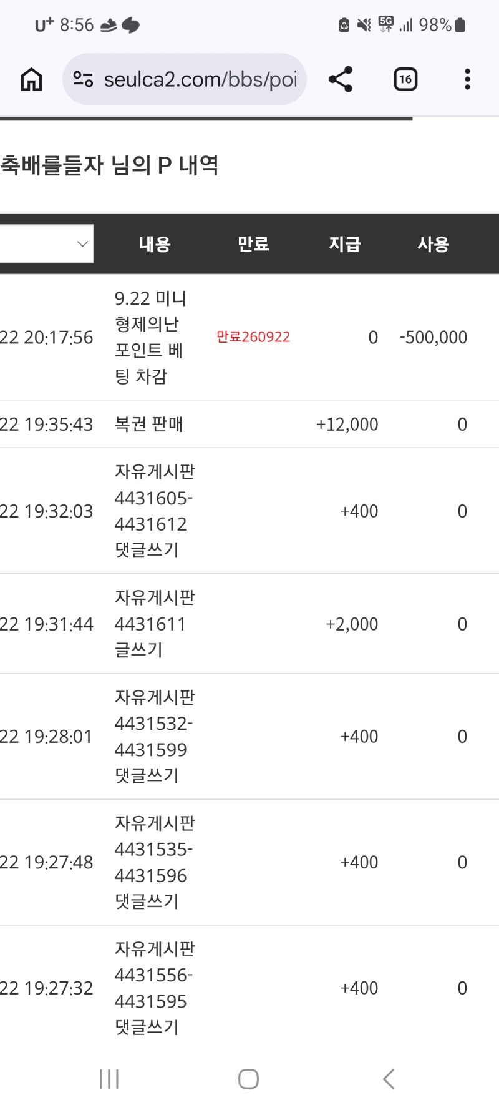The height and width of the screenshot is (1110, 499).
Task: Open the 자유게시판 4431611 글쓰기 entry
Action: pos(155,624)
